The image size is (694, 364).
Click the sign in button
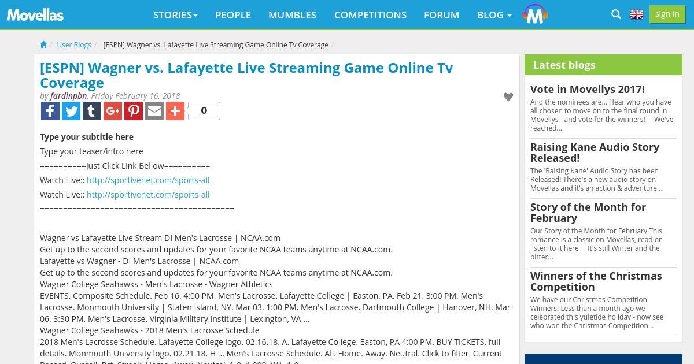point(667,14)
